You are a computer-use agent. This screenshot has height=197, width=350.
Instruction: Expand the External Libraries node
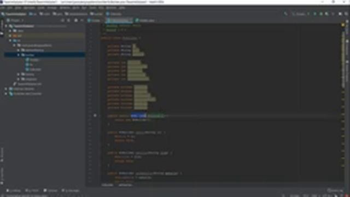click(x=6, y=89)
